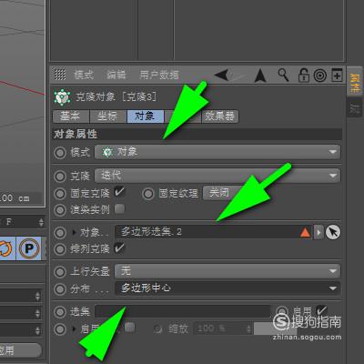
Task: Click the animation dot for 模式
Action: pos(60,152)
